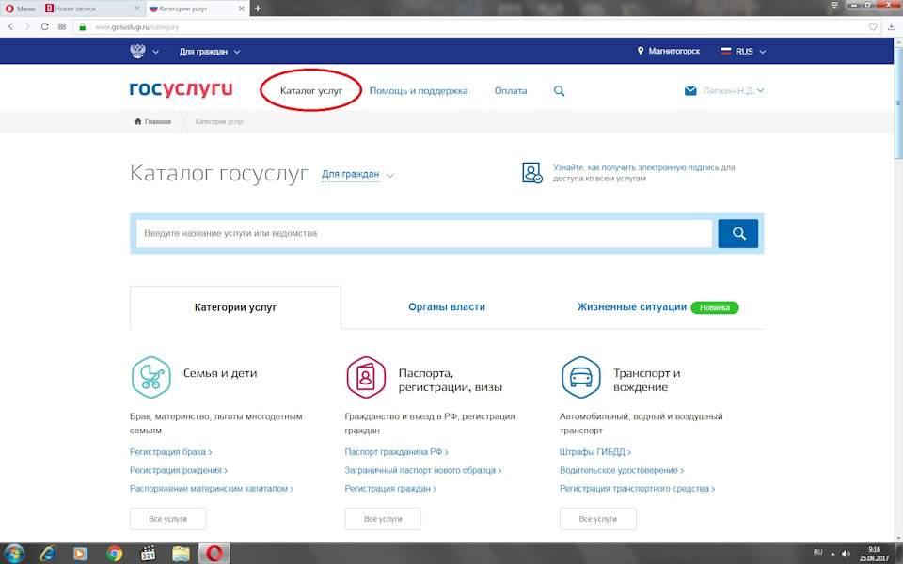Image resolution: width=903 pixels, height=564 pixels.
Task: Click Все услуги under Семья и дети
Action: pos(168,519)
